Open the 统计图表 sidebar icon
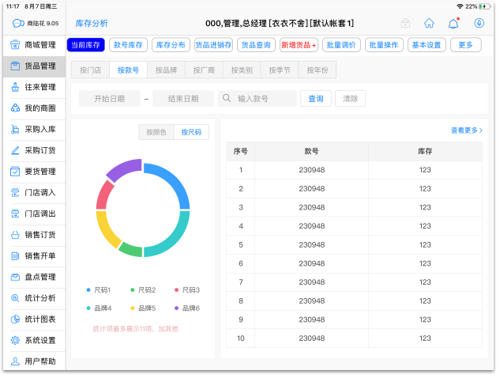The width and height of the screenshot is (500, 378). tap(15, 319)
